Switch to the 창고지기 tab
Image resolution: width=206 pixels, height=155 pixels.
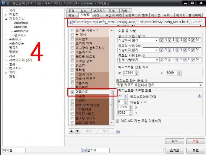pos(99,11)
